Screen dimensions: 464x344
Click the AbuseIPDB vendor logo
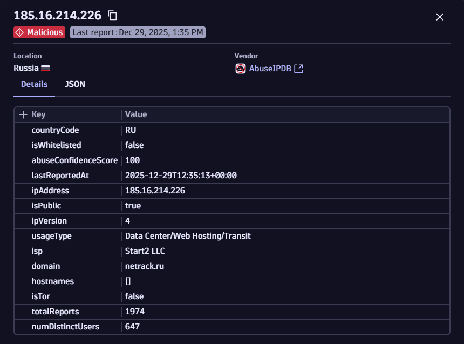[x=241, y=69]
